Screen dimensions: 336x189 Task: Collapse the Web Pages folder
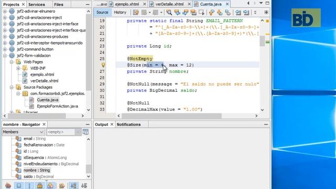(x=12, y=62)
